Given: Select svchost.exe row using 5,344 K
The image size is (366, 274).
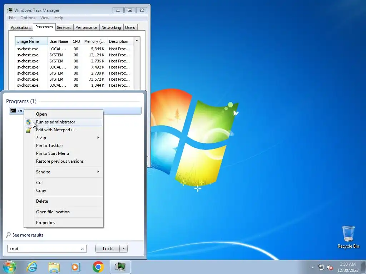Looking at the screenshot, I should (x=74, y=49).
